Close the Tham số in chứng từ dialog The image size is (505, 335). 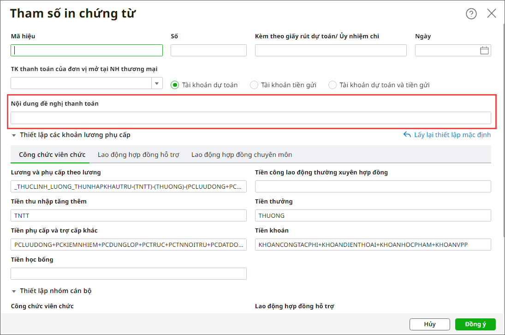492,13
